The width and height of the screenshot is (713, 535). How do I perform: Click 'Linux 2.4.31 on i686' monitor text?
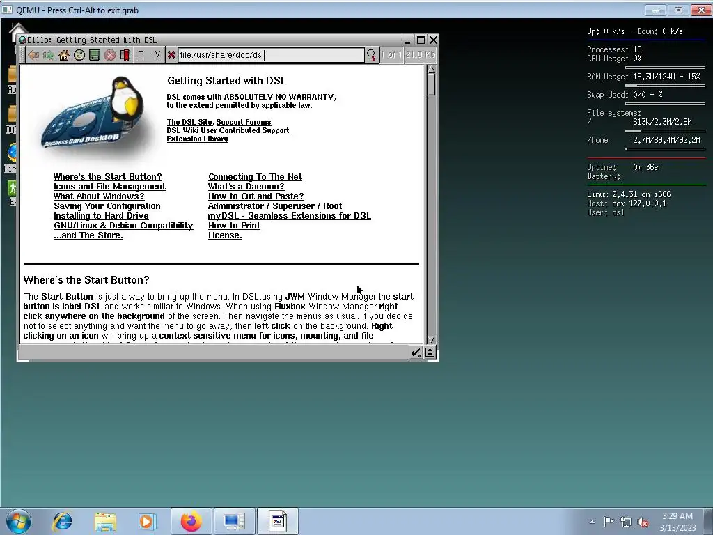tap(629, 194)
